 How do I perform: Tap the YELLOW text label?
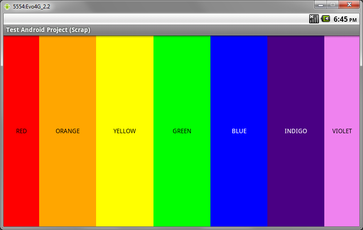pos(125,131)
